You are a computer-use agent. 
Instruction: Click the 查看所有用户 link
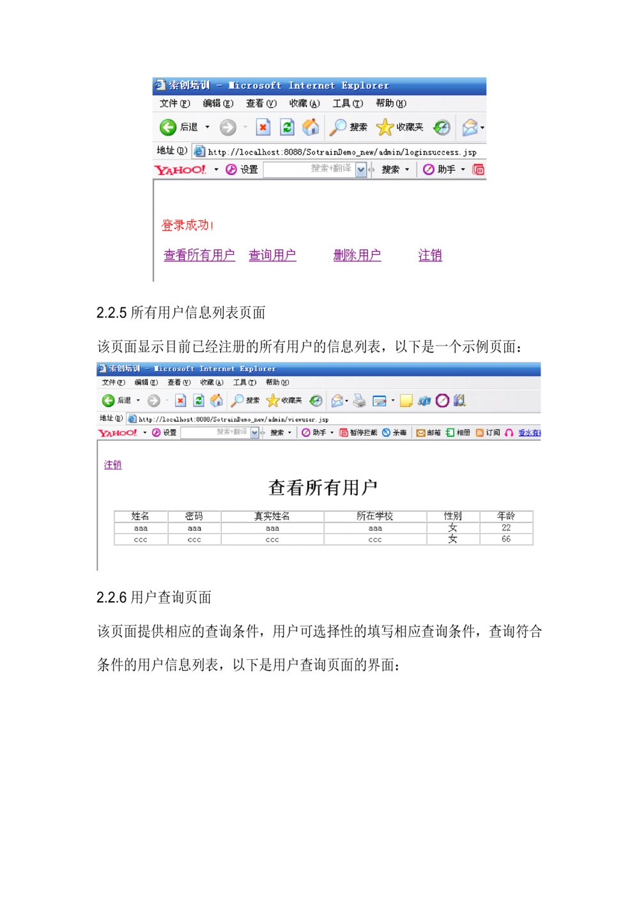click(199, 255)
